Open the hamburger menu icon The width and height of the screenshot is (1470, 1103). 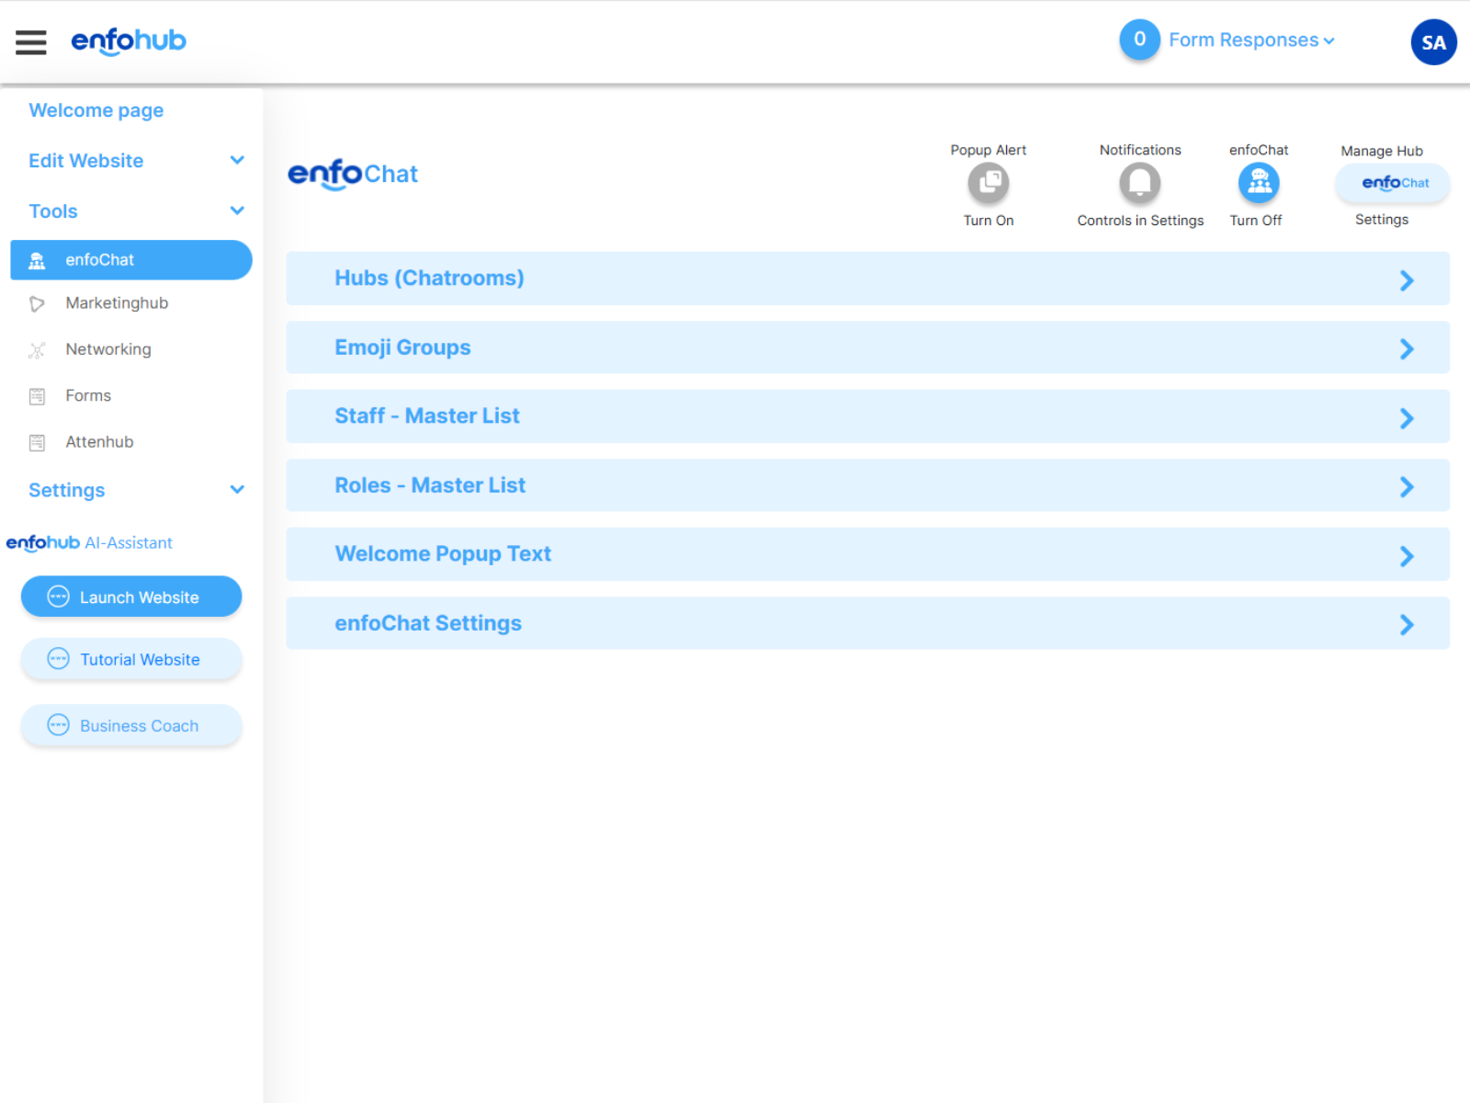[x=31, y=42]
